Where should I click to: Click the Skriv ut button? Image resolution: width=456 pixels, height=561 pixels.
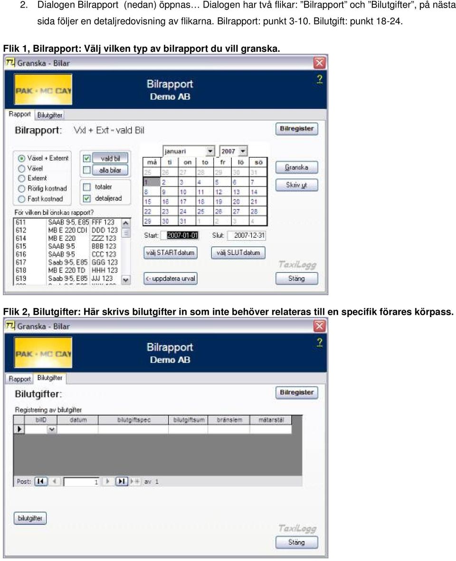pos(296,185)
